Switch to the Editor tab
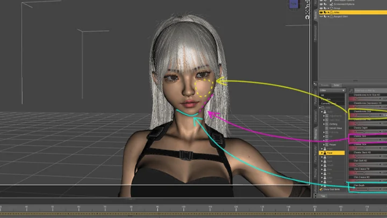Screen dimensions: 387x218 tap(336, 85)
